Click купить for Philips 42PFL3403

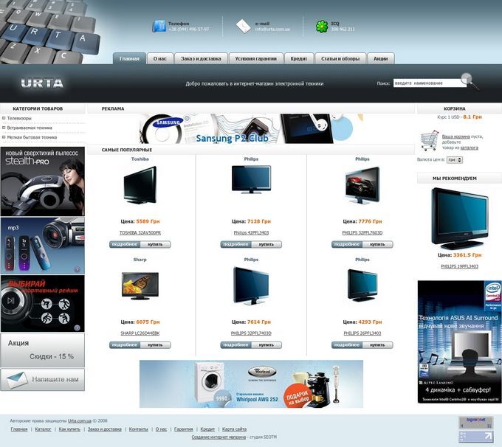(x=267, y=244)
